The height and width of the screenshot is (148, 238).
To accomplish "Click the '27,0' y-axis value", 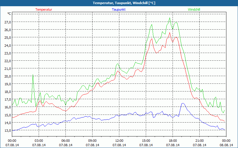I will point(8,22).
